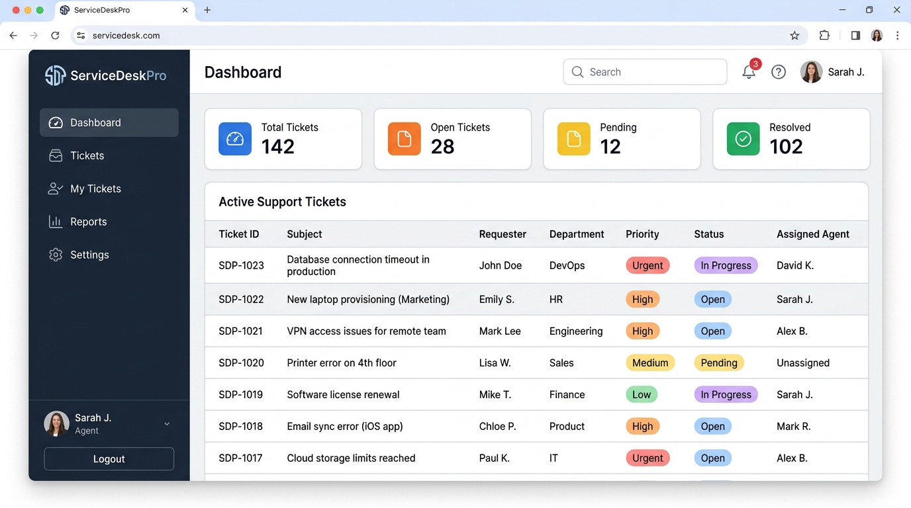
Task: Click the Search input field
Action: click(x=645, y=72)
